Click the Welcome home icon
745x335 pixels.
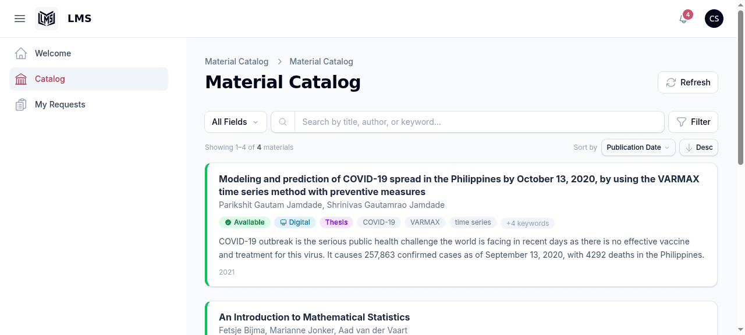coord(21,53)
